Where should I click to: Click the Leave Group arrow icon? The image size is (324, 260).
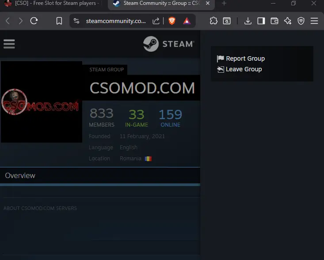click(221, 70)
